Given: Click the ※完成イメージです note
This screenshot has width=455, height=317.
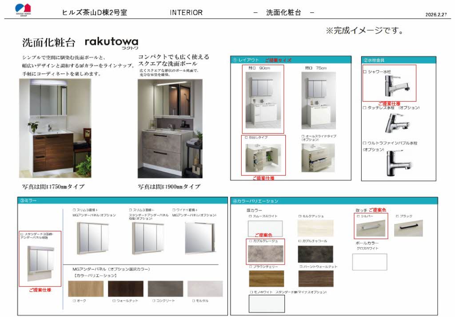Looking at the screenshot, I should [364, 30].
